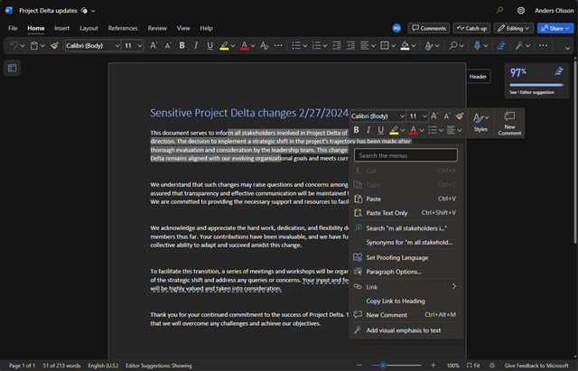Toggle Underline in the ribbon
This screenshot has width=578, height=371.
210,45
